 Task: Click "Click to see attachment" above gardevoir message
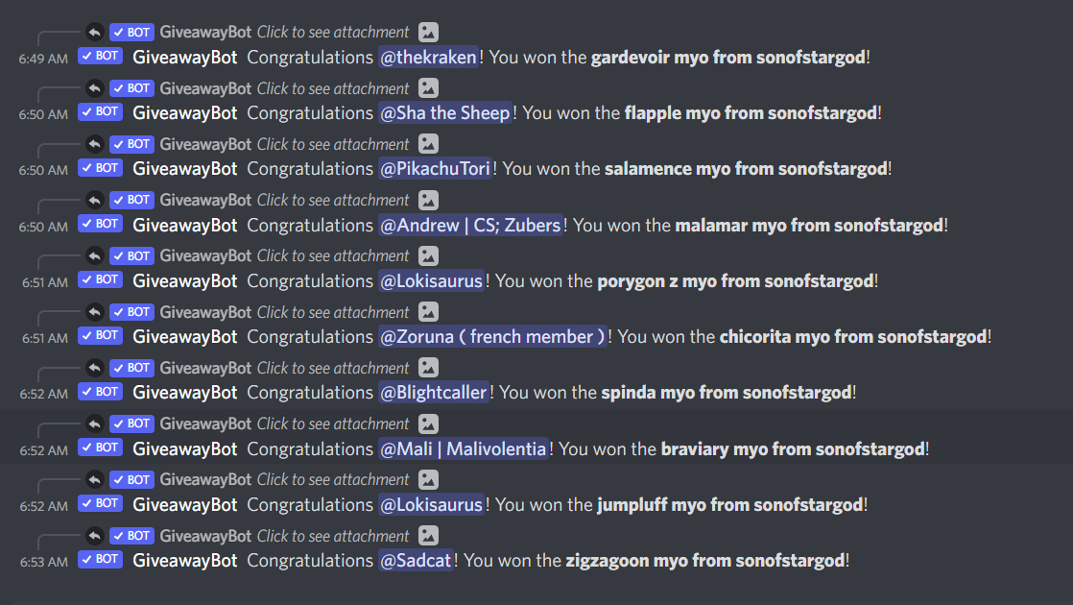pyautogui.click(x=333, y=33)
